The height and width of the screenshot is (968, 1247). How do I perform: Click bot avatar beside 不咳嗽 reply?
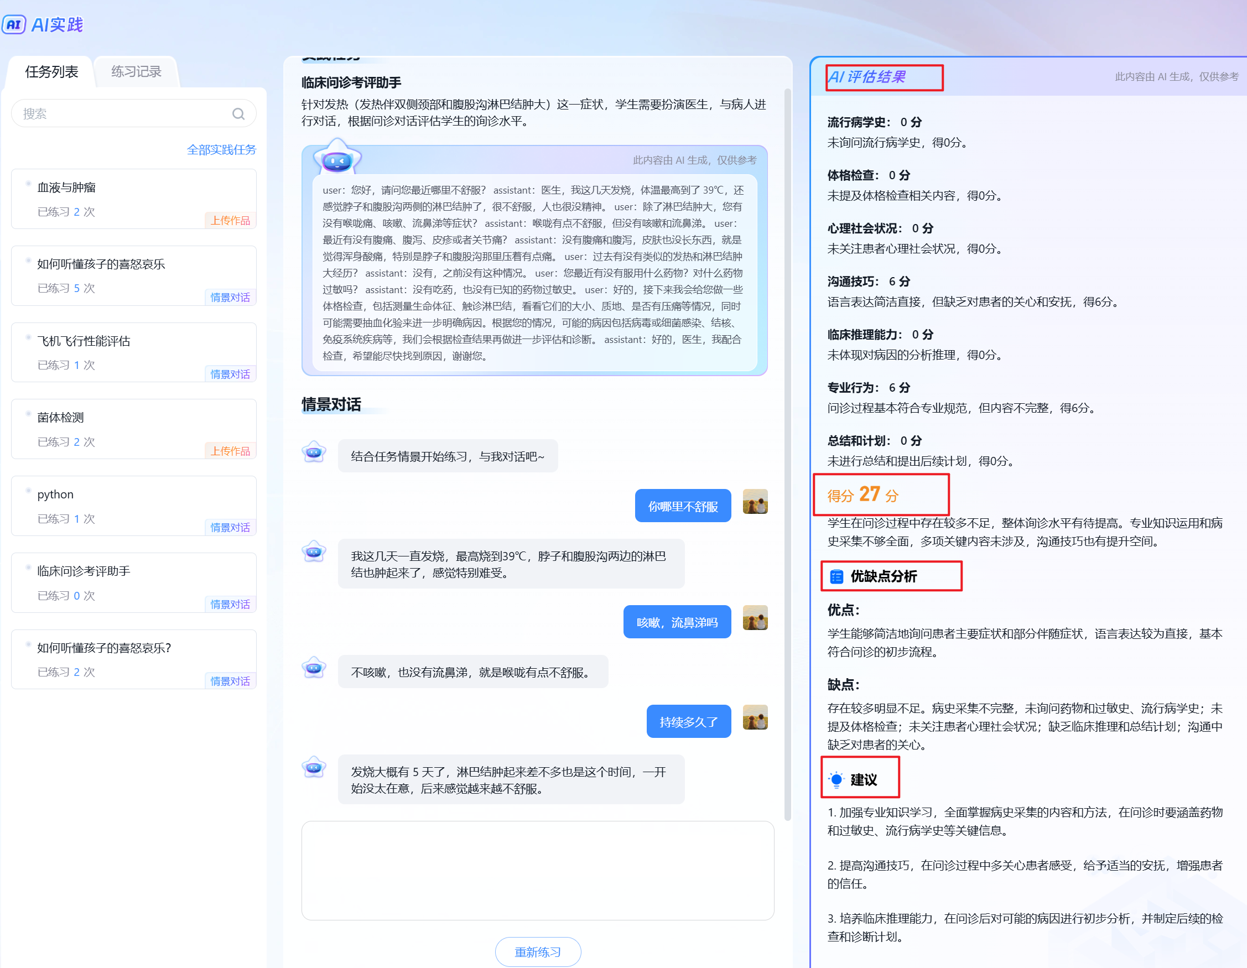point(314,668)
